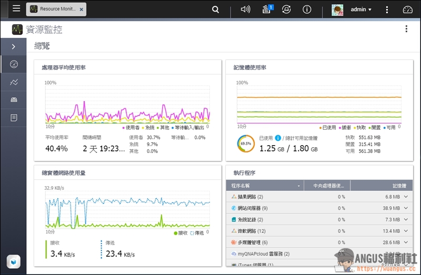Open the processes list icon in sidebar
Viewport: 421px width, 275px height.
tap(14, 118)
